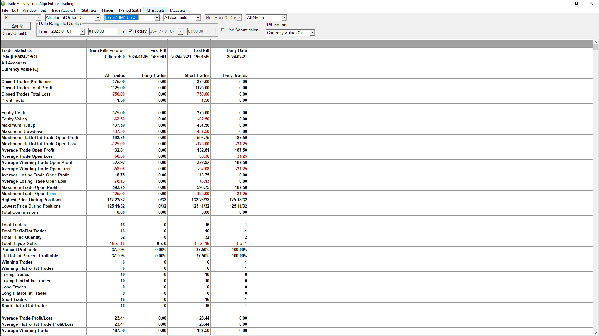This screenshot has width=599, height=336.
Task: Open the symbol dropdown showing [Sim]ZBM4.CBOT
Action: (x=157, y=18)
